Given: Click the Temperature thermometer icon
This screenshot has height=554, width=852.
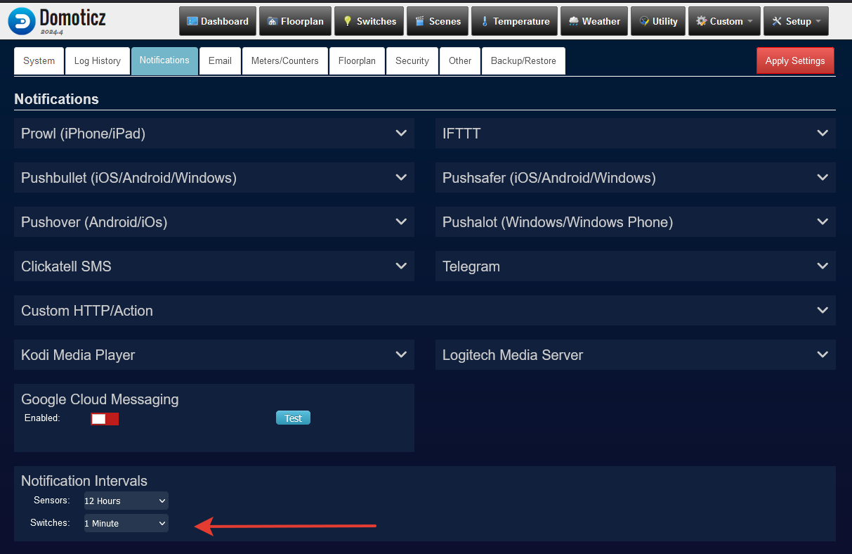Looking at the screenshot, I should tap(485, 21).
